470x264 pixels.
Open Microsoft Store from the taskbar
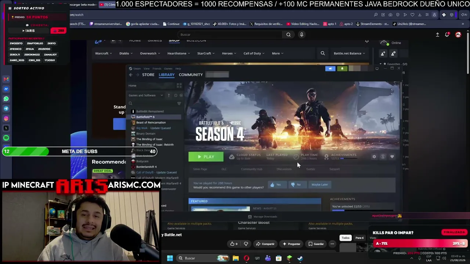coord(279,258)
